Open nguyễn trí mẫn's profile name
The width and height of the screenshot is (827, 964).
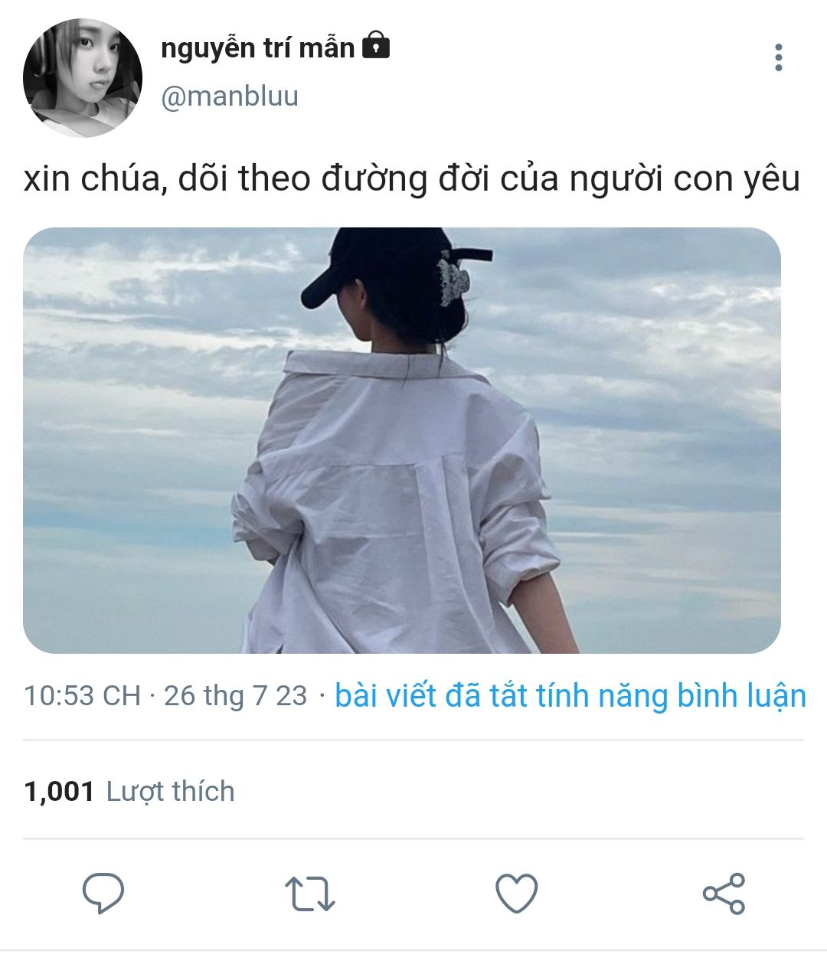pos(258,48)
